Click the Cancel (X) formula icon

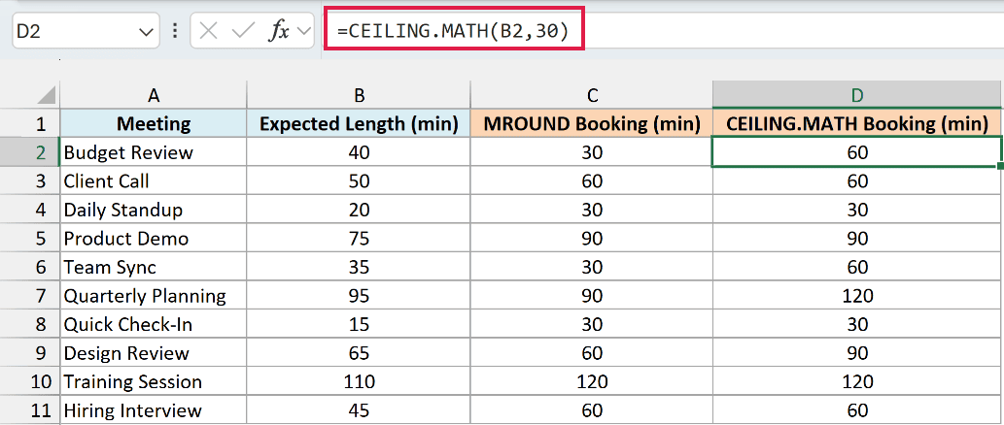[x=208, y=31]
